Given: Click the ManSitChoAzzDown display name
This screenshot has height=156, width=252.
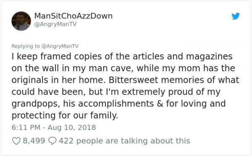Looking at the screenshot, I should tap(73, 16).
